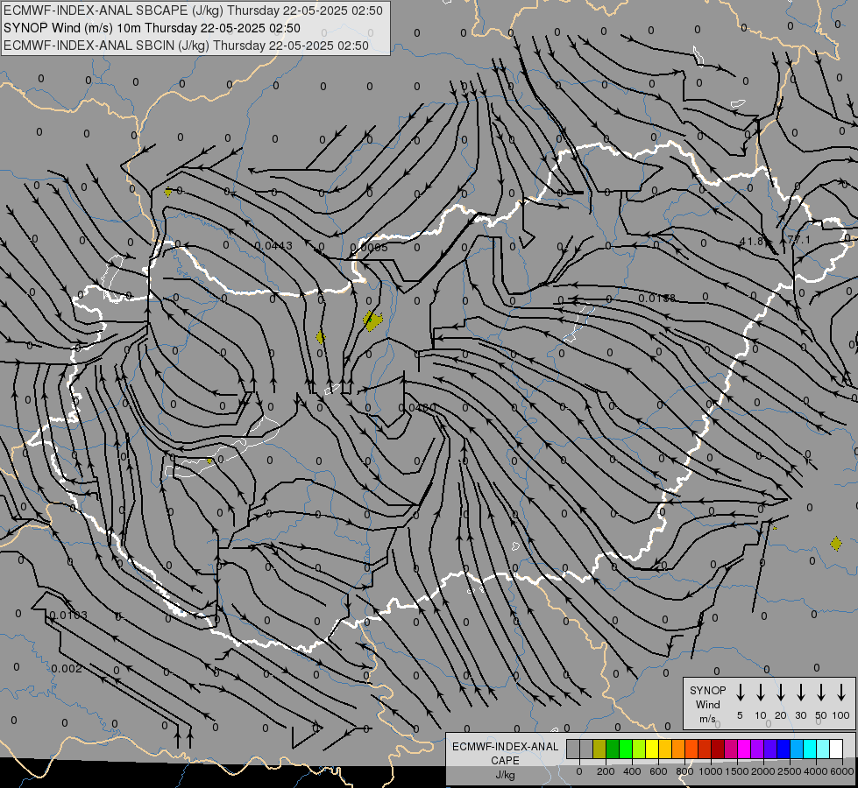Click the 0 label on the CAPE scale
The width and height of the screenshot is (858, 788).
tap(579, 771)
